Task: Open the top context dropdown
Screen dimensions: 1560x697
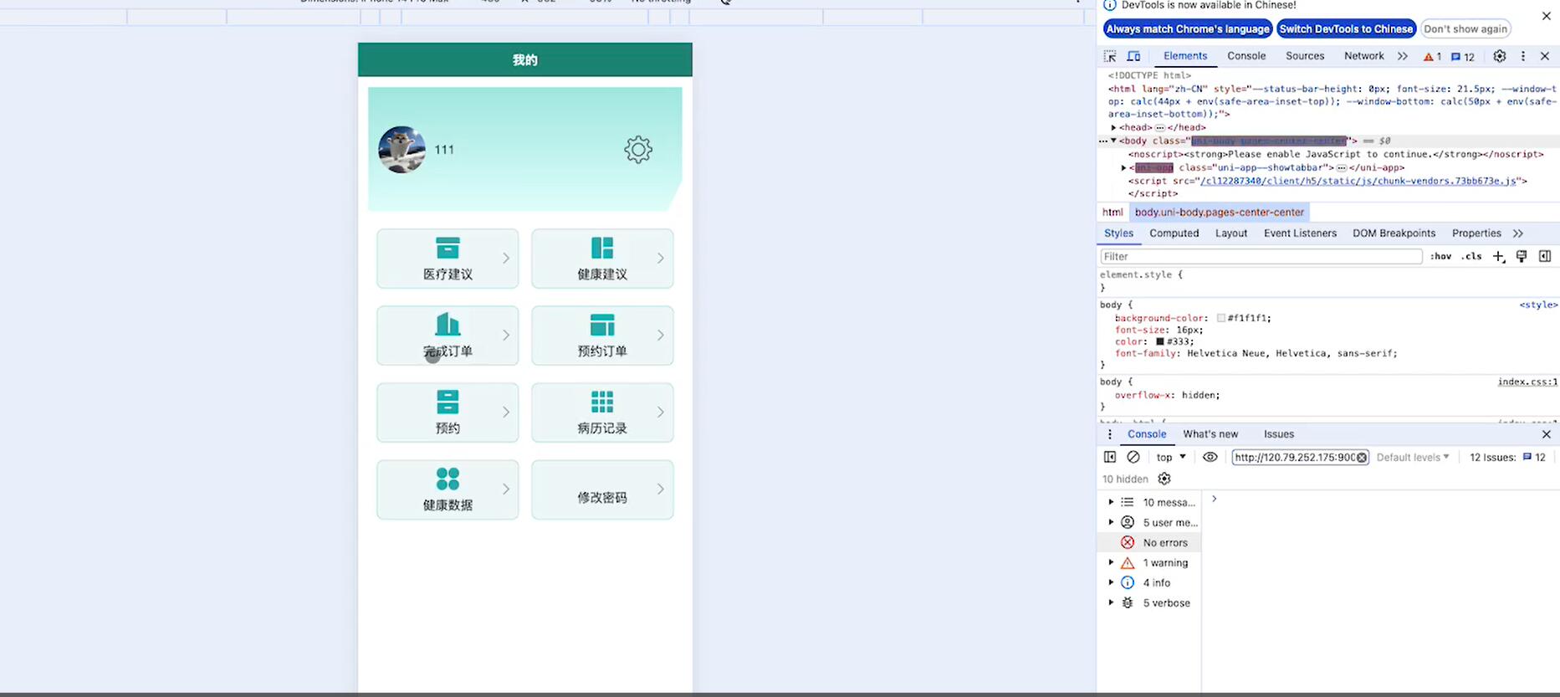Action: point(1171,457)
